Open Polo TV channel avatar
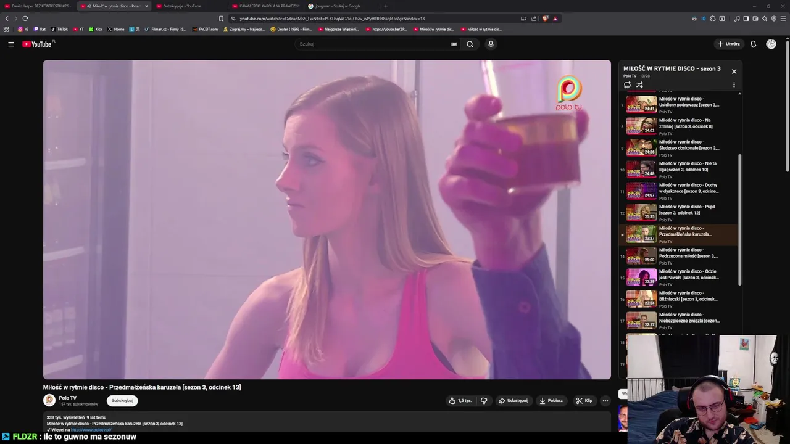This screenshot has height=444, width=790. (49, 400)
